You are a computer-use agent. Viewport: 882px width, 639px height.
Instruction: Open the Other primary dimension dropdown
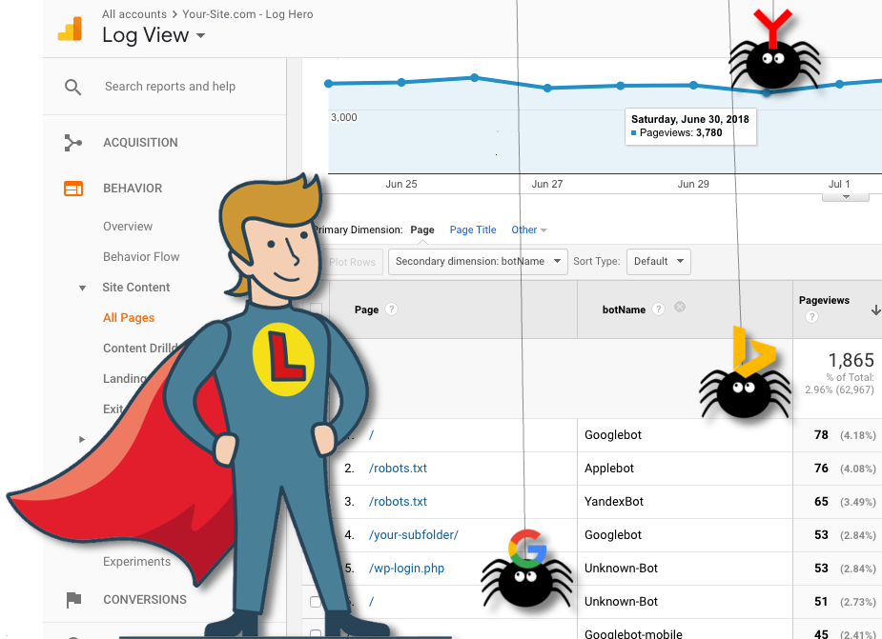tap(529, 230)
